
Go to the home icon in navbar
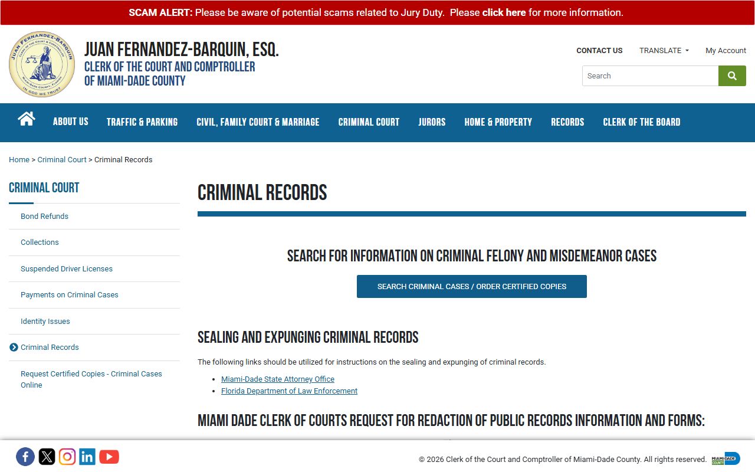(27, 119)
